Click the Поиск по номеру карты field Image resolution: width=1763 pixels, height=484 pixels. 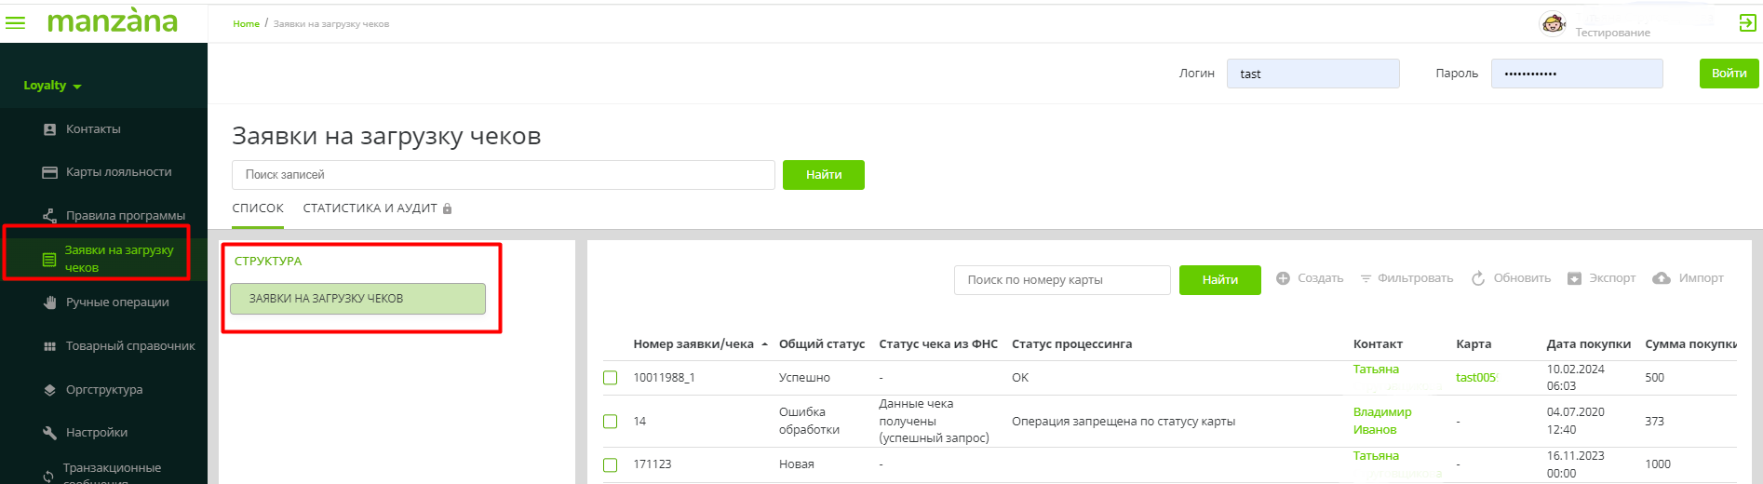1061,280
